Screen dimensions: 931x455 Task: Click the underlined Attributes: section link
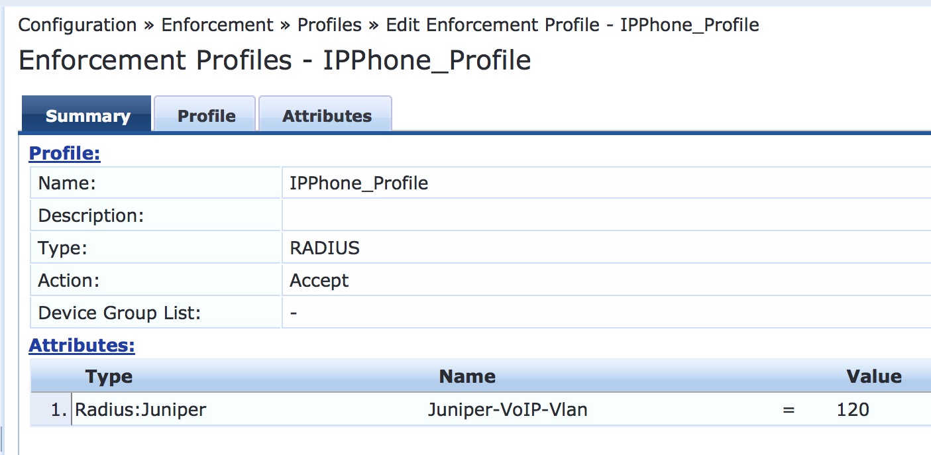[x=82, y=345]
